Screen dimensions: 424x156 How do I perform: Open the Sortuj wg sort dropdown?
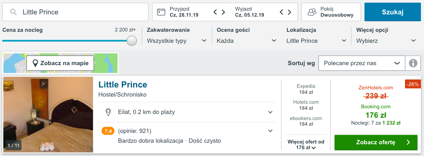click(x=361, y=63)
